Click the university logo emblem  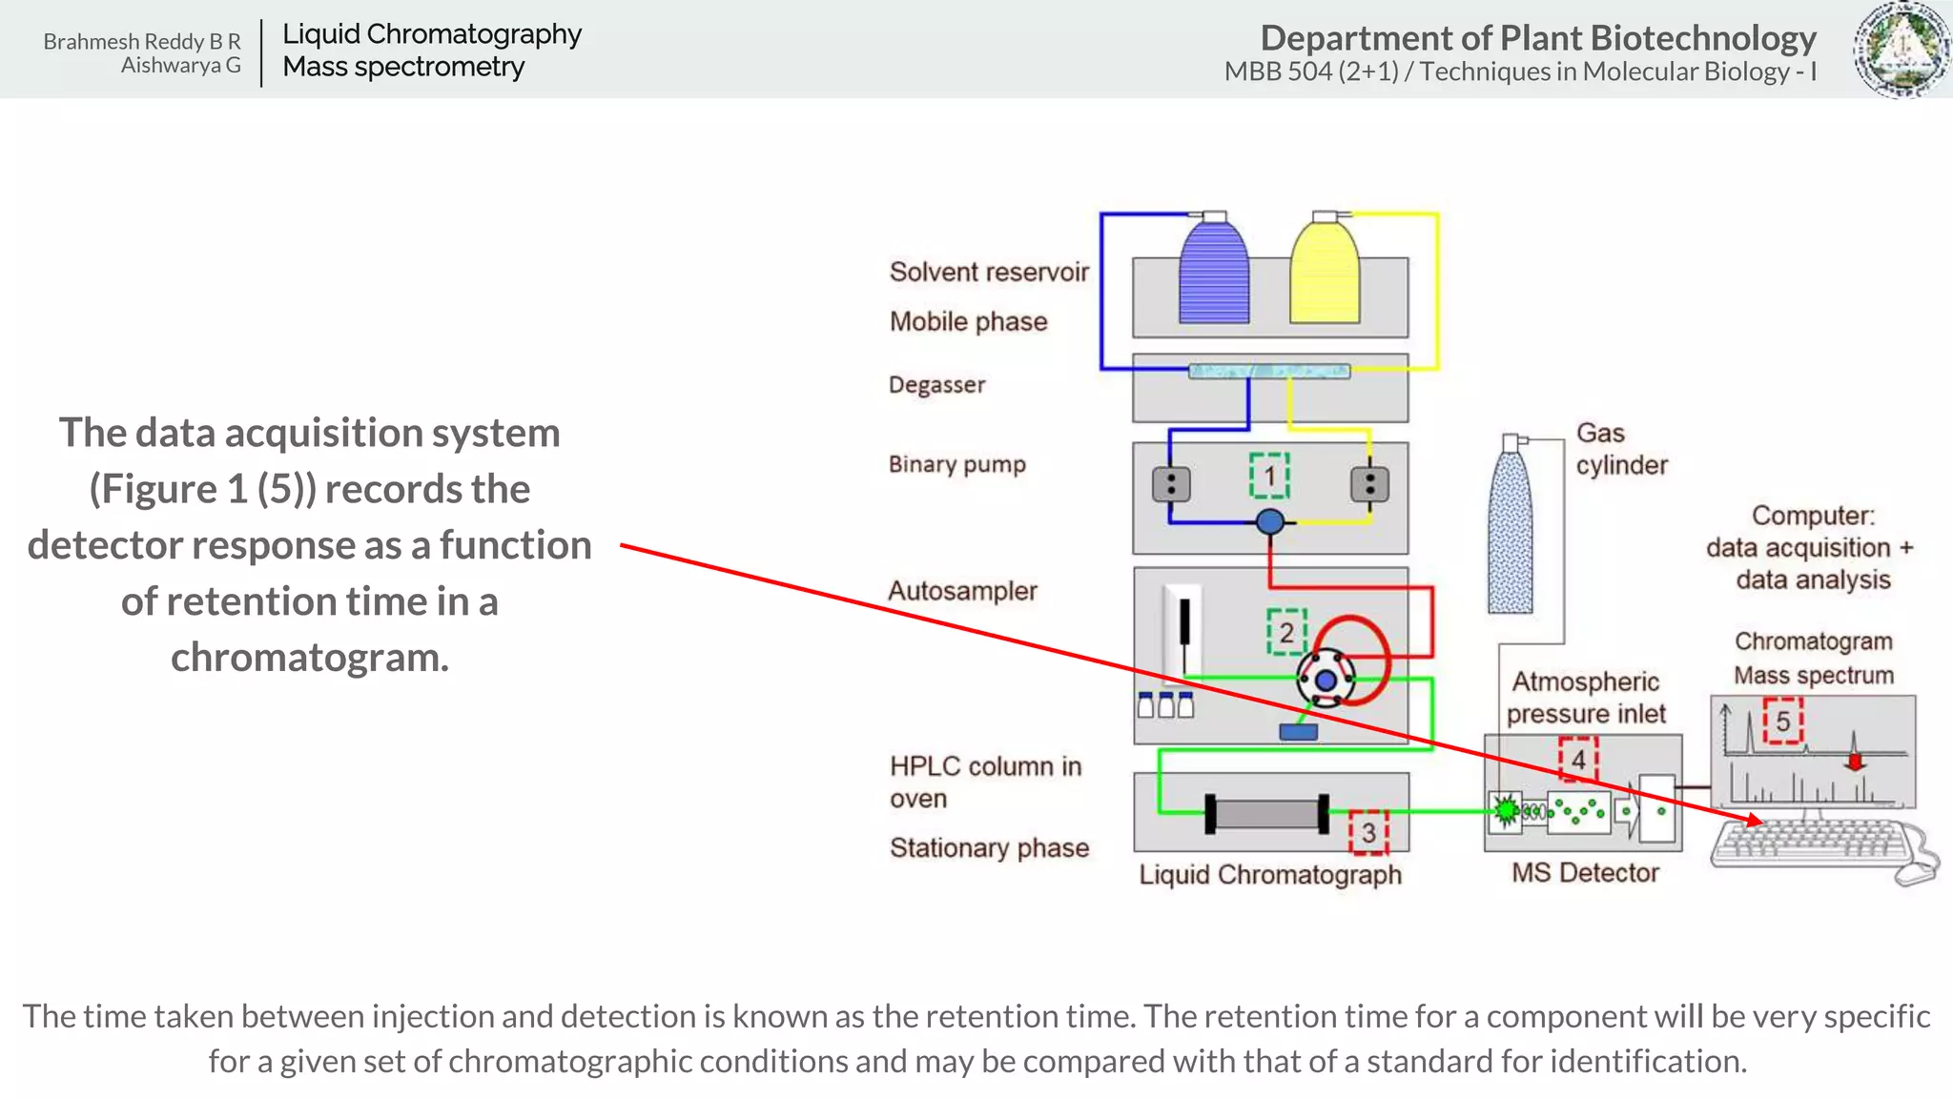pyautogui.click(x=1901, y=50)
